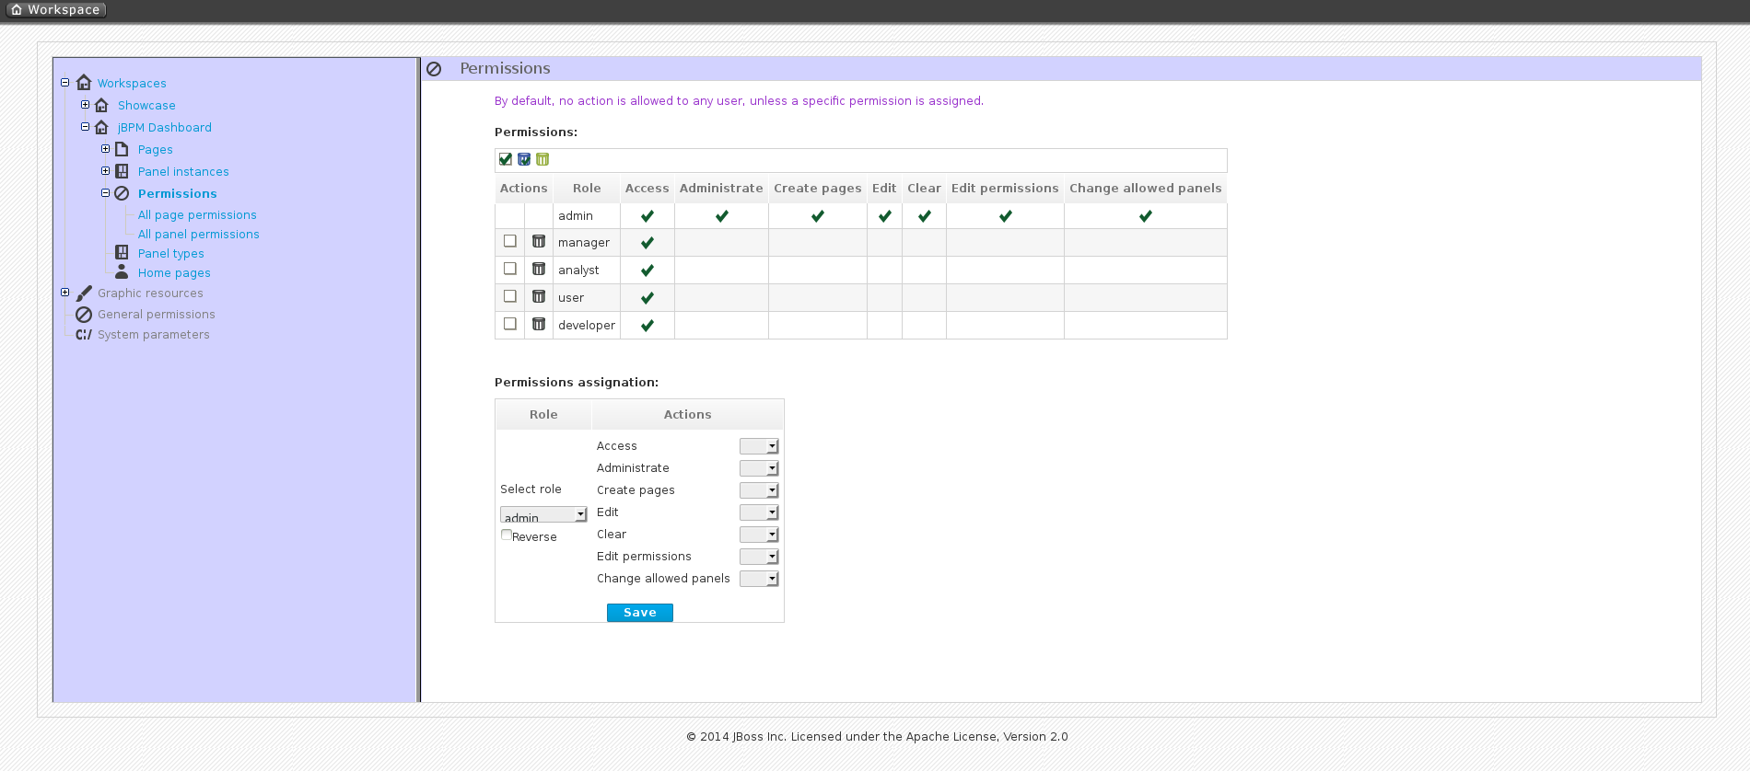Enable the Reverse checkbox

[x=507, y=535]
